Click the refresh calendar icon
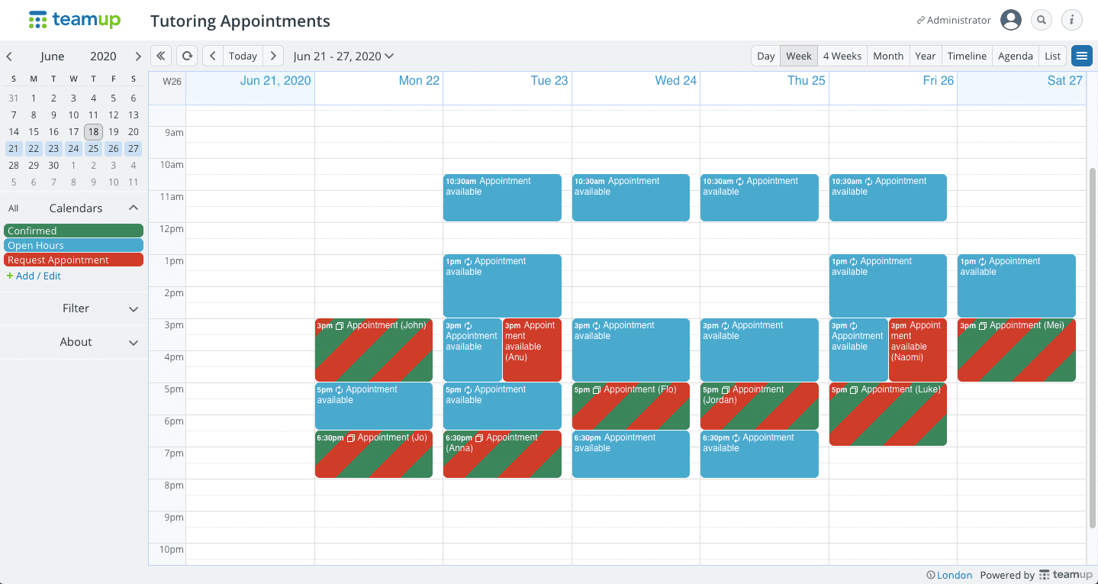This screenshot has height=584, width=1098. [x=187, y=56]
